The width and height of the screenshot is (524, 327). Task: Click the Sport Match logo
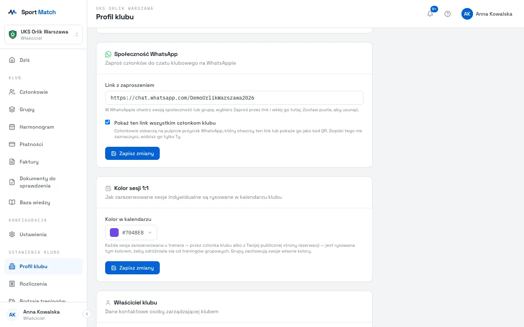32,12
